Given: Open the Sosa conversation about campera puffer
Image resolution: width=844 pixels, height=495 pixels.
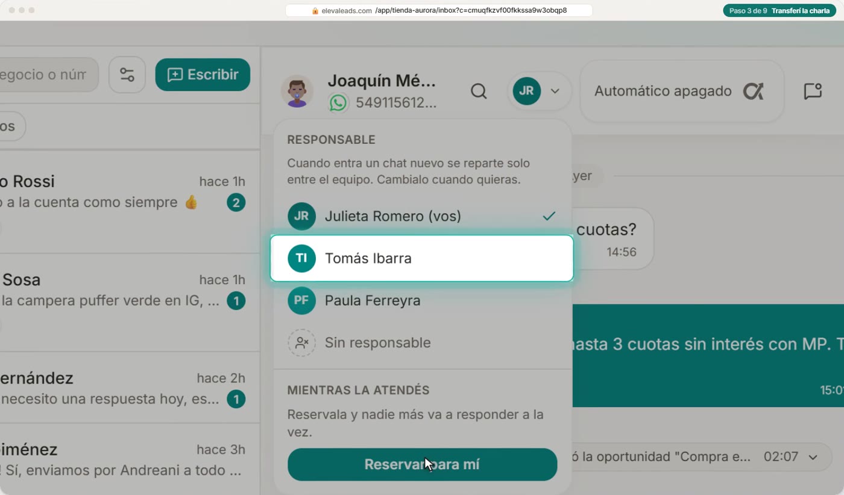Looking at the screenshot, I should [x=130, y=302].
